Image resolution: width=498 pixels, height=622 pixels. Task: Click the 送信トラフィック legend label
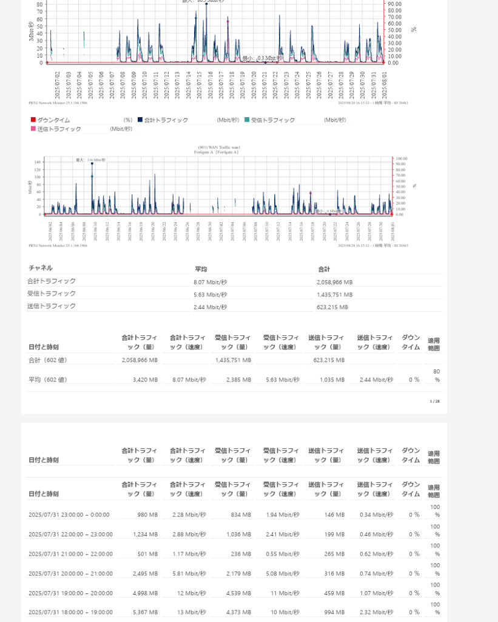pyautogui.click(x=59, y=129)
